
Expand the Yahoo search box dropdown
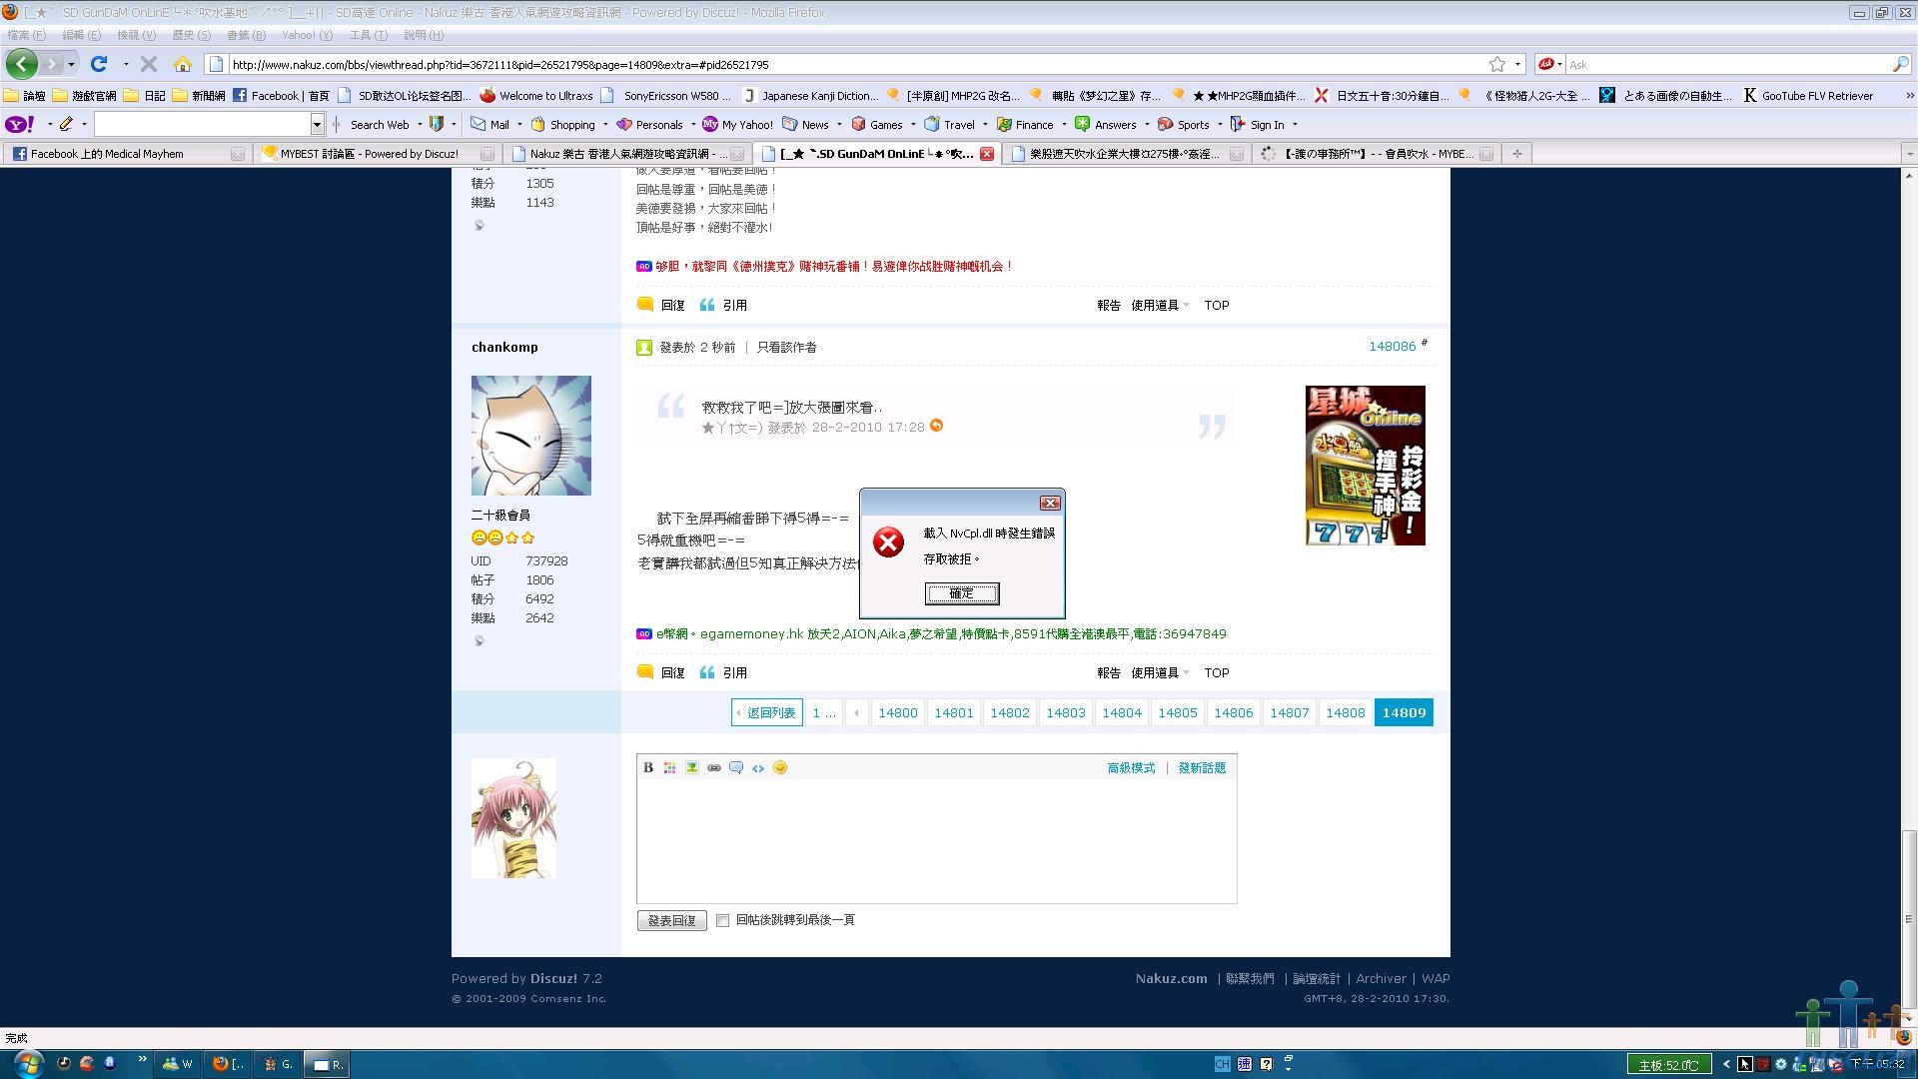click(318, 124)
